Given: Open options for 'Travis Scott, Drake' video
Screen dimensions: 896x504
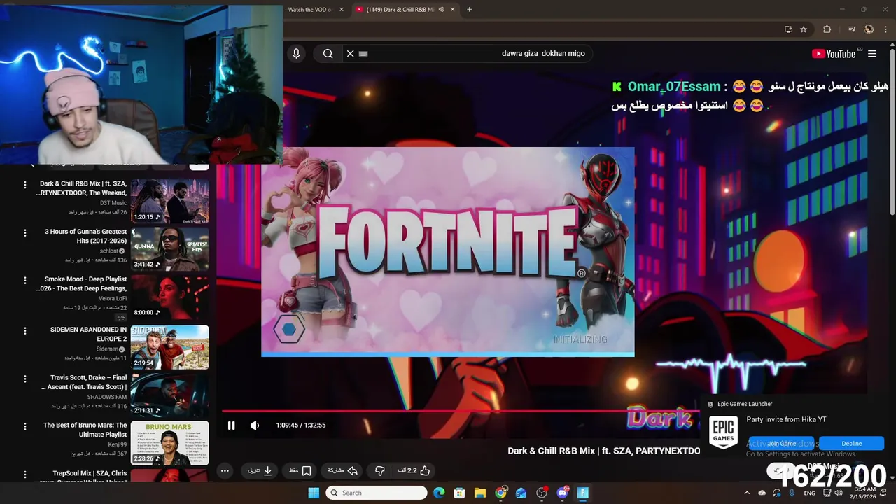Looking at the screenshot, I should [x=25, y=379].
